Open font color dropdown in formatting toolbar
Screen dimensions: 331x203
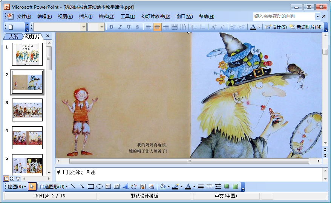tap(259, 27)
